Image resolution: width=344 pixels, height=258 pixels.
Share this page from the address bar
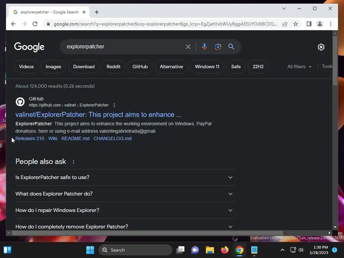(285, 24)
